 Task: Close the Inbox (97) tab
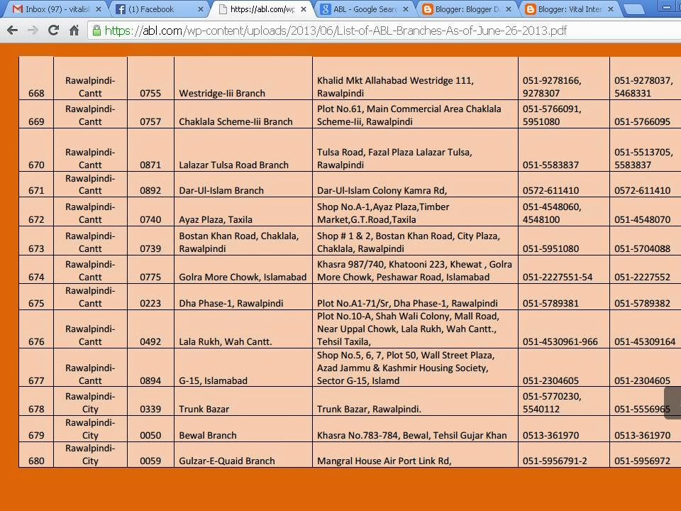coord(98,9)
